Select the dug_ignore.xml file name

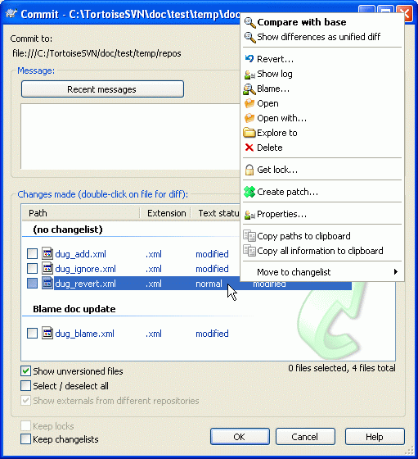coord(86,269)
